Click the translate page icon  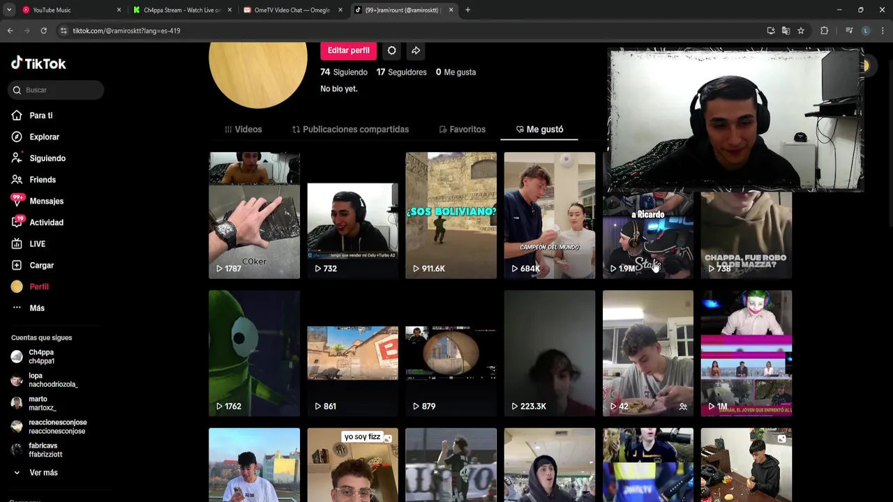[786, 31]
